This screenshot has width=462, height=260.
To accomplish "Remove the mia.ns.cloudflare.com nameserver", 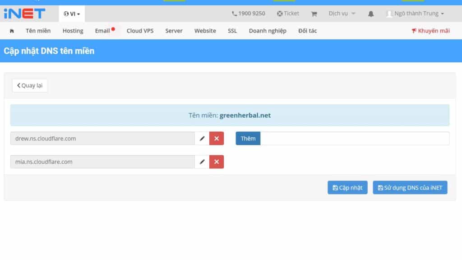I will [217, 162].
